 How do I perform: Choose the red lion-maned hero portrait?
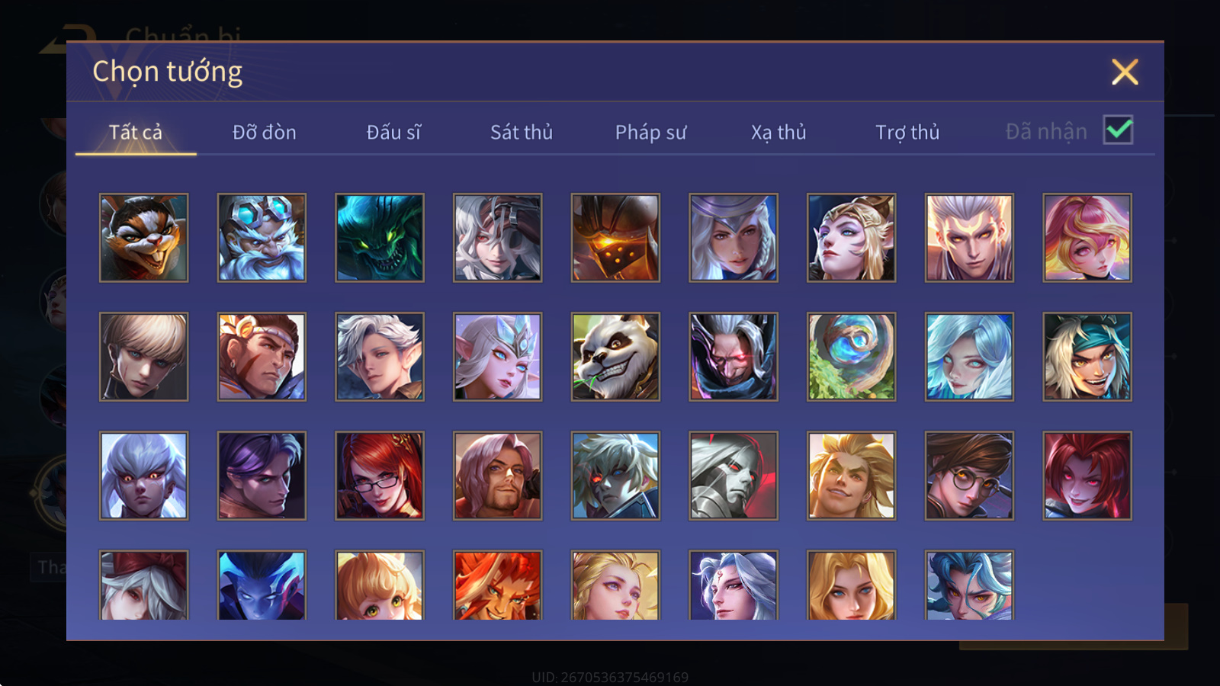tap(497, 585)
